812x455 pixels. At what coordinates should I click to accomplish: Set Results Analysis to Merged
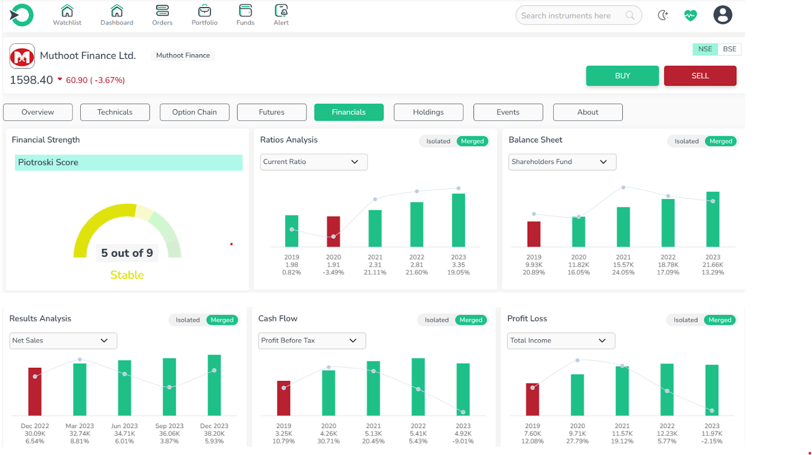click(222, 320)
